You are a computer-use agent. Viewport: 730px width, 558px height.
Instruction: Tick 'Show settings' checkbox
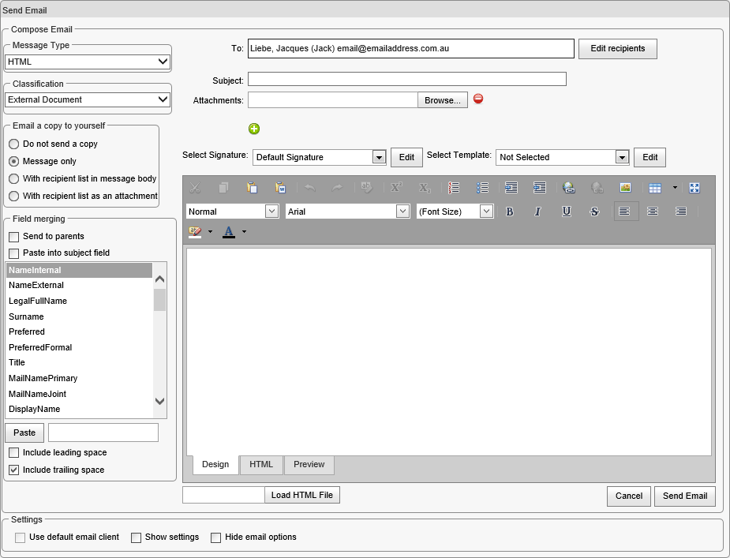click(136, 537)
